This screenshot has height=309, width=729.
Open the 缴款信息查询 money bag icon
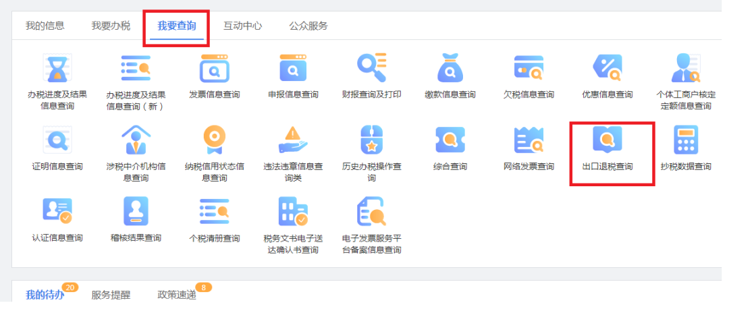[450, 68]
